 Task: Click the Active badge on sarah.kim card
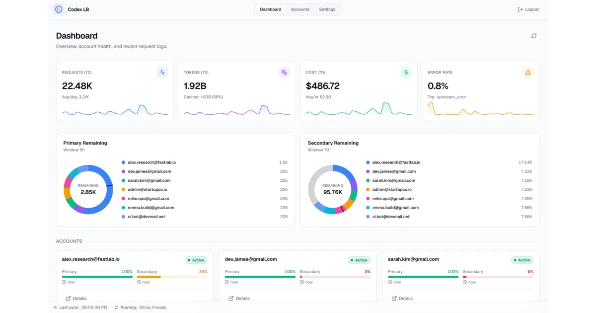[522, 260]
